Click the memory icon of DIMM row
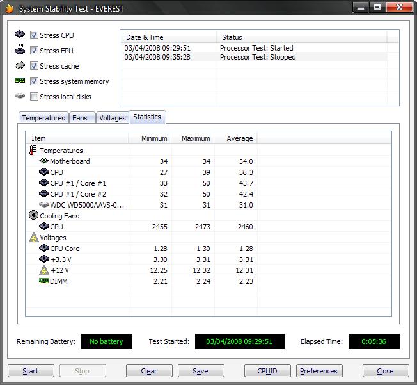 coord(44,281)
